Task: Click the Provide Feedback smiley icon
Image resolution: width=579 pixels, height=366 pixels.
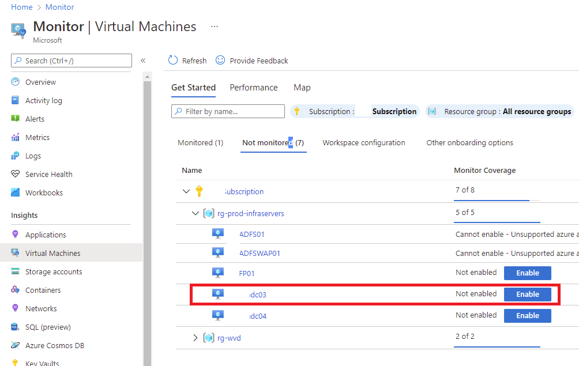Action: [220, 60]
